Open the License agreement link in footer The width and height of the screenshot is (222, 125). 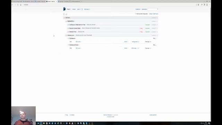point(153,115)
